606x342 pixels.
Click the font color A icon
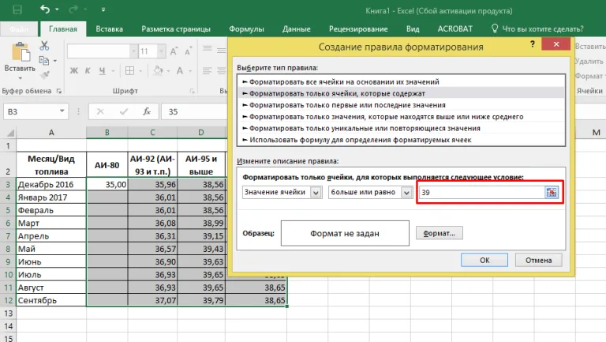coord(180,70)
